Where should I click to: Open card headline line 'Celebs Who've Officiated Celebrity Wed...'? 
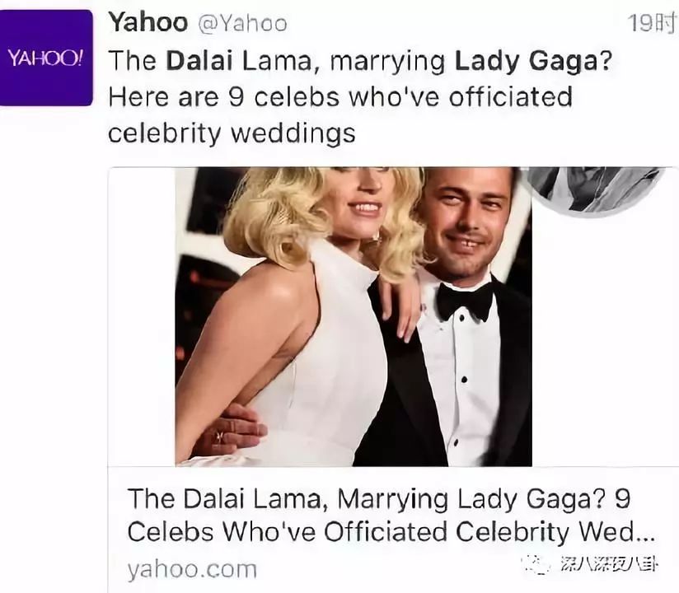click(x=391, y=531)
